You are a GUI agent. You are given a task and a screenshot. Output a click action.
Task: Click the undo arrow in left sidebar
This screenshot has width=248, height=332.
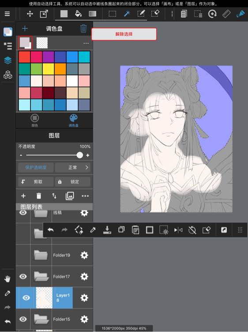pos(8,322)
